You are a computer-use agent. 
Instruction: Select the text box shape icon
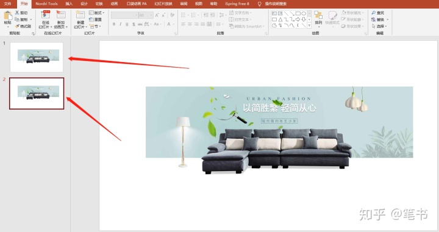coord(274,13)
